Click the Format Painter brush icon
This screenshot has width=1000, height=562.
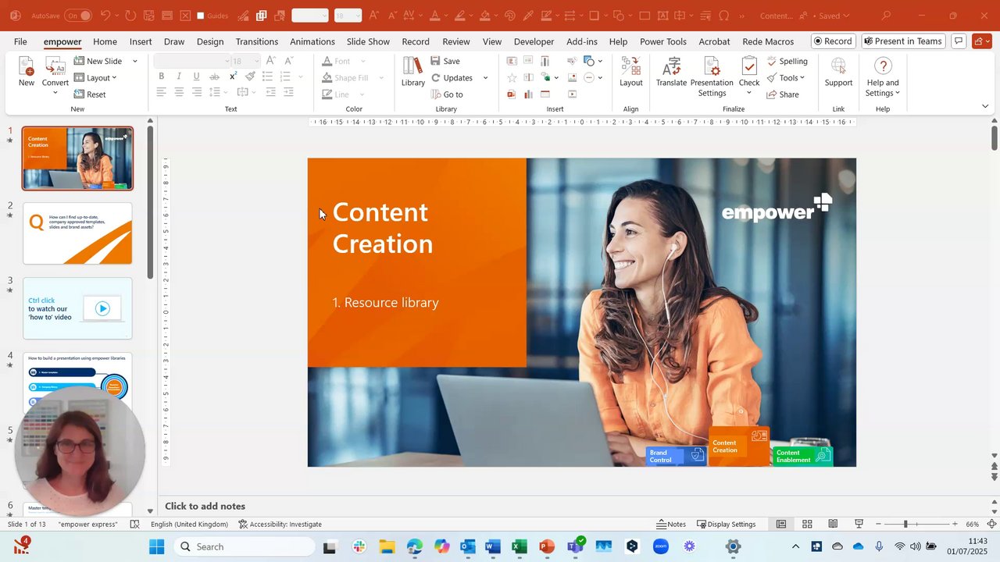[250, 76]
